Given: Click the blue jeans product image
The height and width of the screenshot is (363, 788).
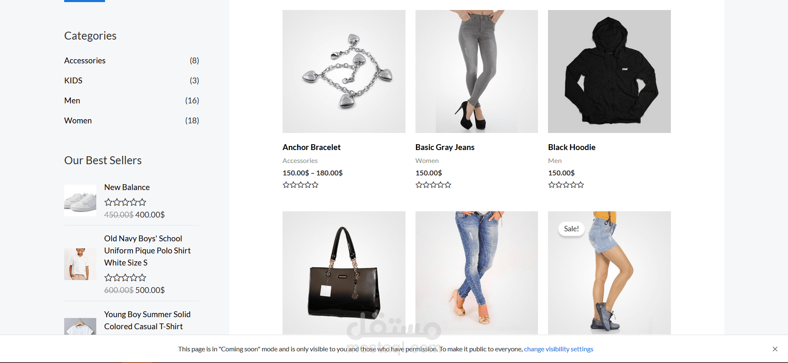Looking at the screenshot, I should pos(476,273).
